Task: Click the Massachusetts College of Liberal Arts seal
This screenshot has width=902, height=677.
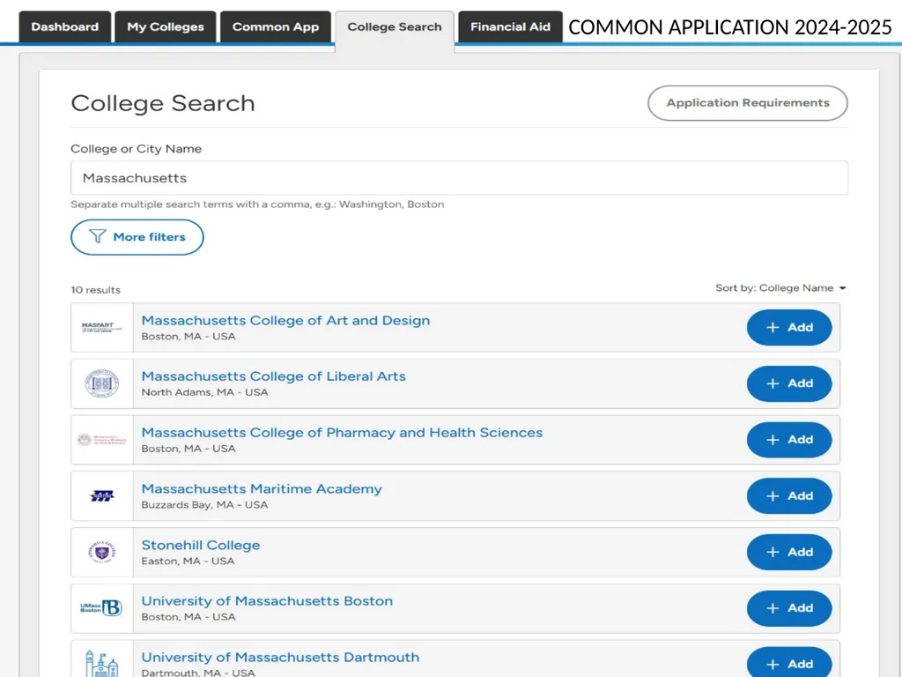Action: pos(102,383)
